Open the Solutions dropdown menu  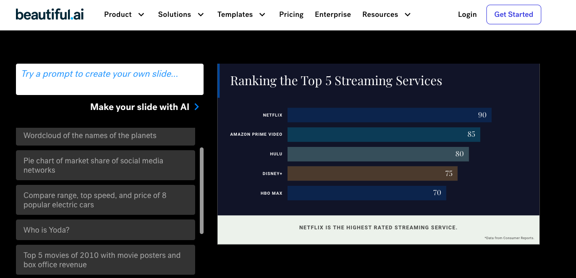click(181, 15)
